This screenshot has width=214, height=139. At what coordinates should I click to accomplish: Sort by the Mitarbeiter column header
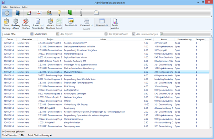[x=27, y=40]
